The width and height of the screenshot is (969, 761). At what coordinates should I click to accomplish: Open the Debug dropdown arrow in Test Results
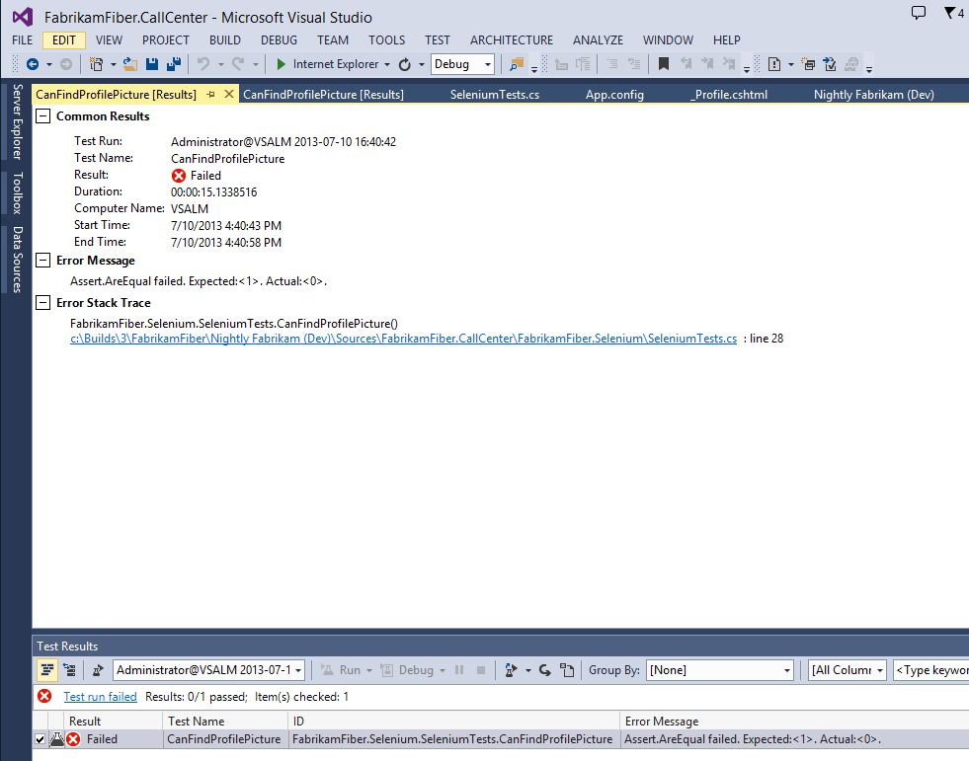443,671
